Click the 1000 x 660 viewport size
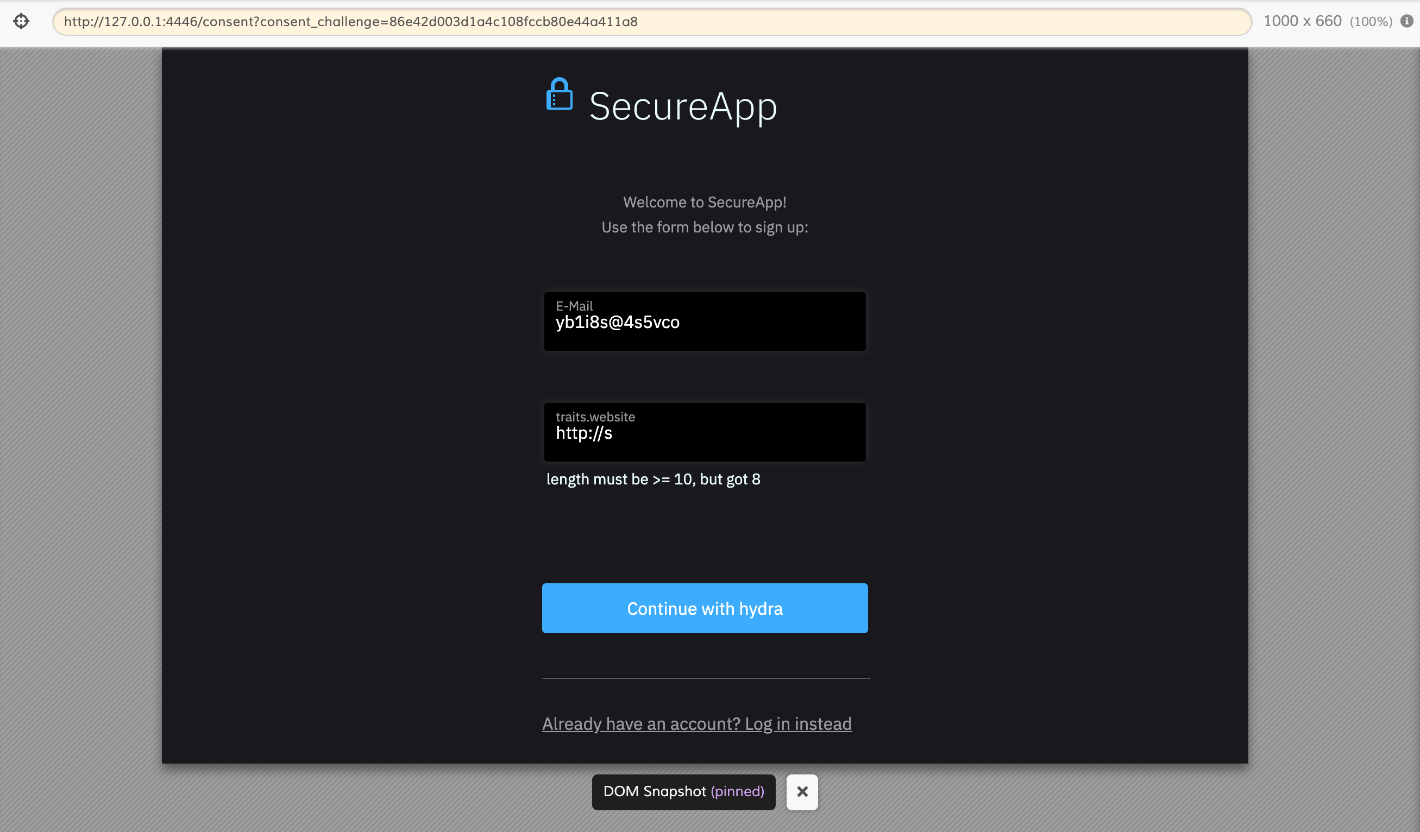The image size is (1420, 832). (x=1302, y=21)
